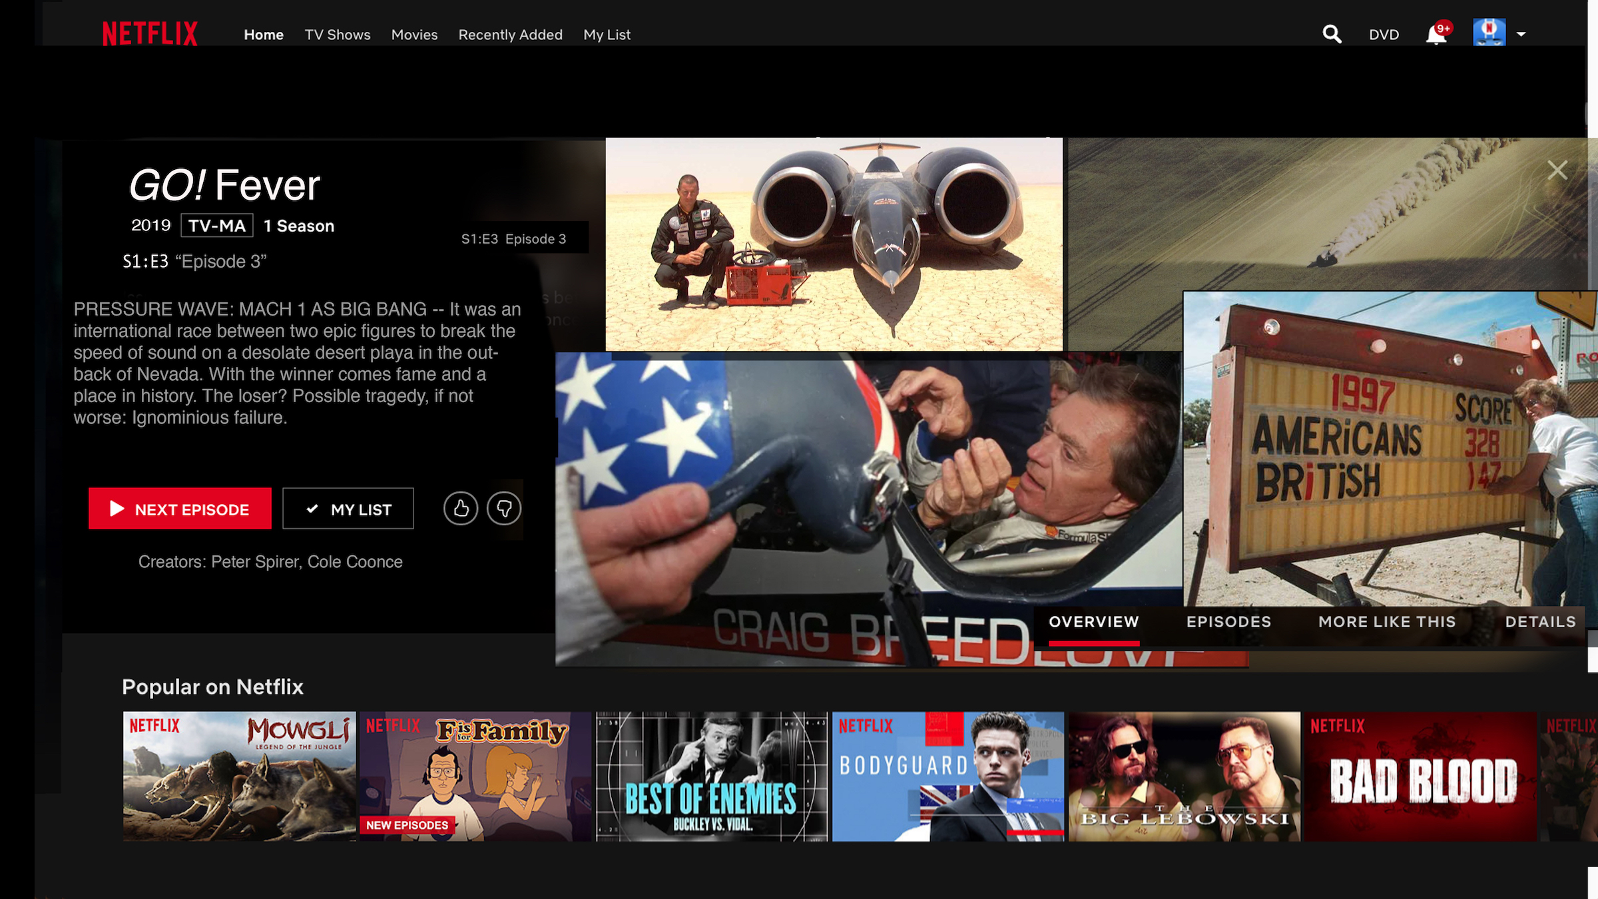Screen dimensions: 1598x899
Task: Open Bodyguard title thumbnail
Action: coord(947,776)
